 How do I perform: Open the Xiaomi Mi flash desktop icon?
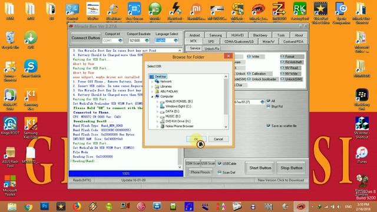pyautogui.click(x=196, y=12)
